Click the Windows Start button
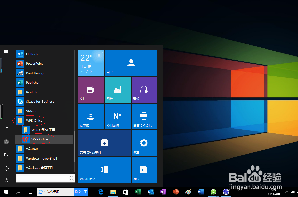The width and height of the screenshot is (298, 197). tap(6, 192)
